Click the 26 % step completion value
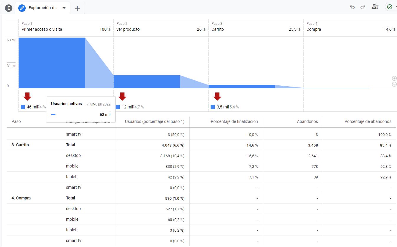Image resolution: width=397 pixels, height=247 pixels. point(201,29)
